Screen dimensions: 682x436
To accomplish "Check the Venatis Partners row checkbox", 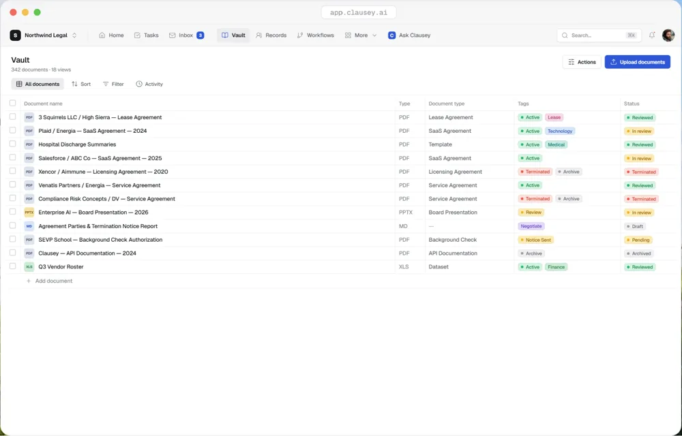I will tap(12, 185).
